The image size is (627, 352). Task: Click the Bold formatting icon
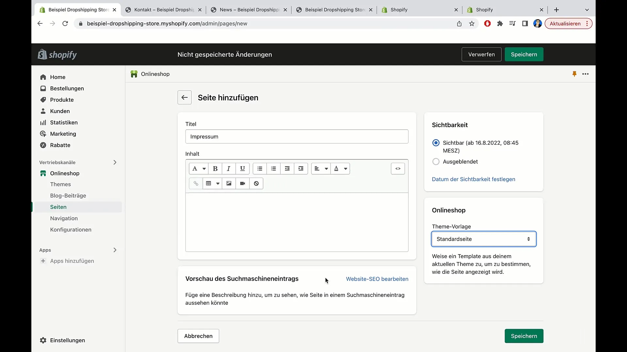215,168
